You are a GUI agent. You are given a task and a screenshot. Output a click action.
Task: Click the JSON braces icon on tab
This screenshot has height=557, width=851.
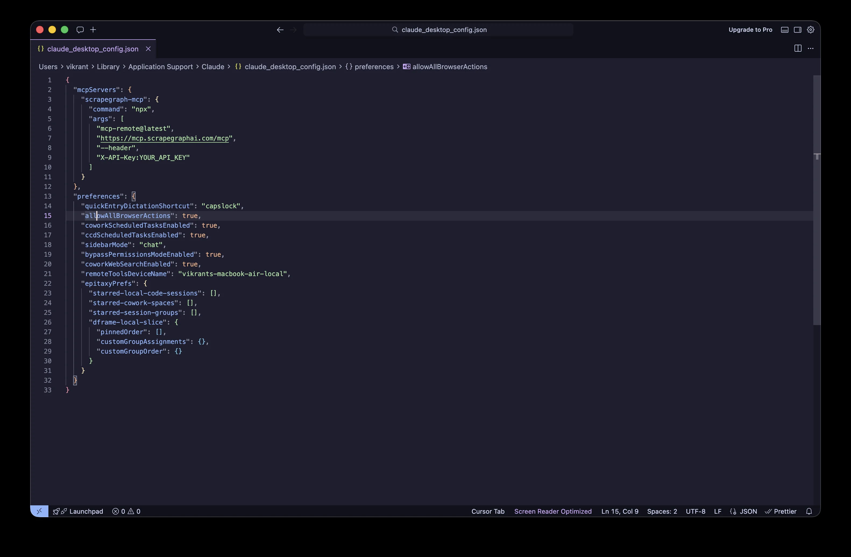(41, 49)
